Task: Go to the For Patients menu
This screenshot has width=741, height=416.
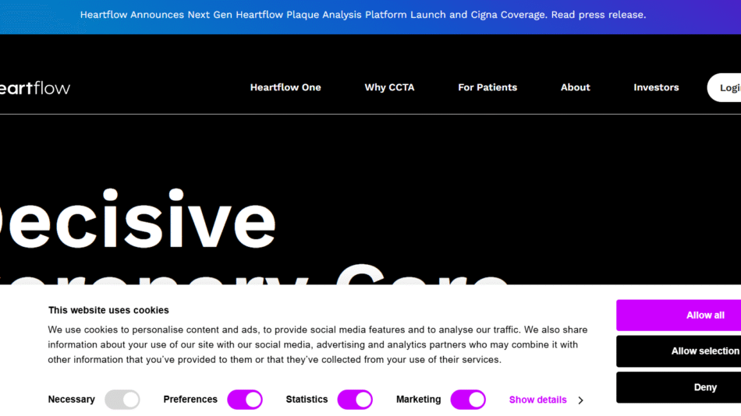Action: [x=487, y=87]
